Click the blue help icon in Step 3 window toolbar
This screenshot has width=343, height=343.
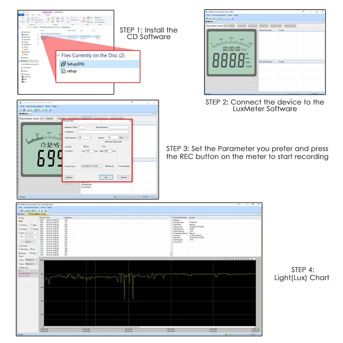pos(51,110)
